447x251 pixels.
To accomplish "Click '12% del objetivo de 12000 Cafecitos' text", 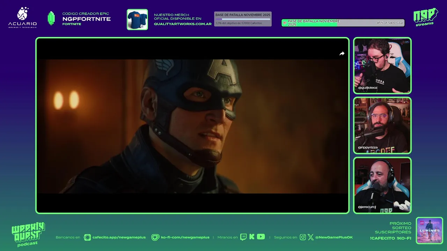I will (239, 23).
